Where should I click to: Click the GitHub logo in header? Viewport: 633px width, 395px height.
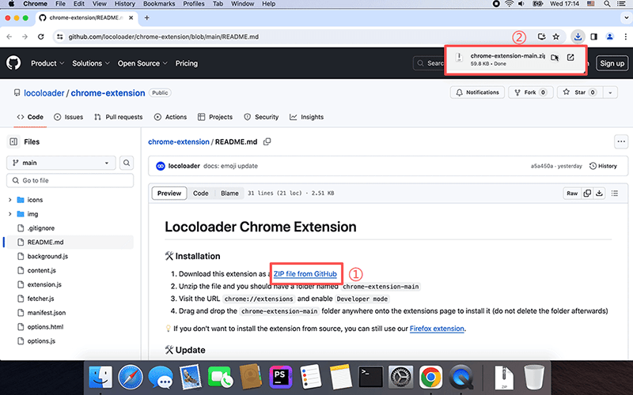tap(13, 63)
